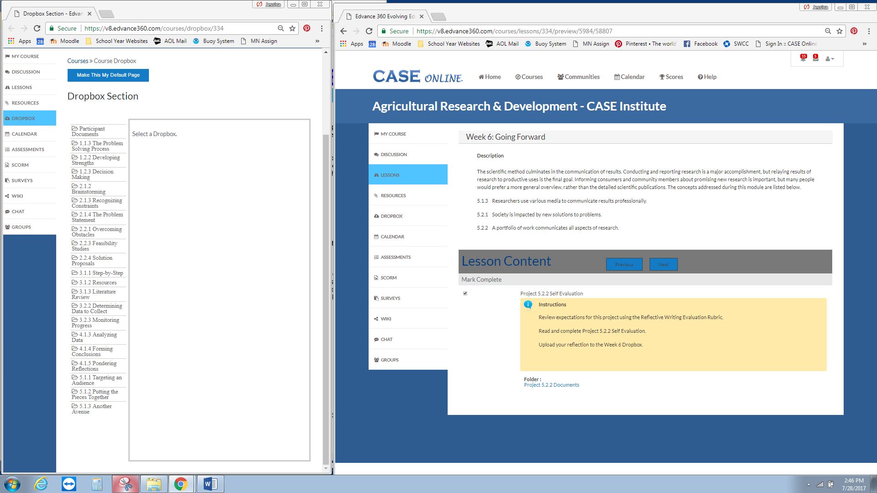Screen dimensions: 877x493
Task: Open the Project 5.2.2 Documents folder link
Action: (551, 385)
